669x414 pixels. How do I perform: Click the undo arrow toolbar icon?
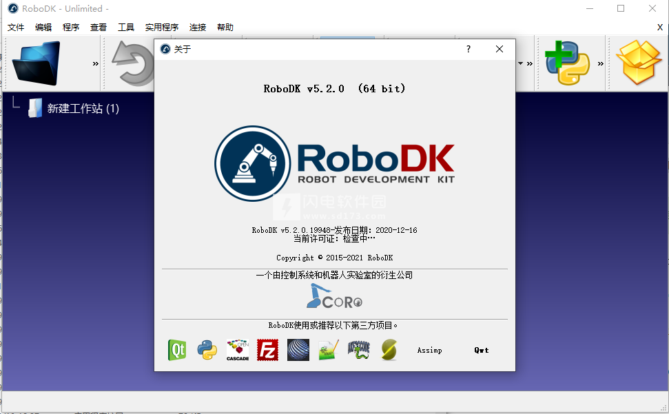coord(133,63)
